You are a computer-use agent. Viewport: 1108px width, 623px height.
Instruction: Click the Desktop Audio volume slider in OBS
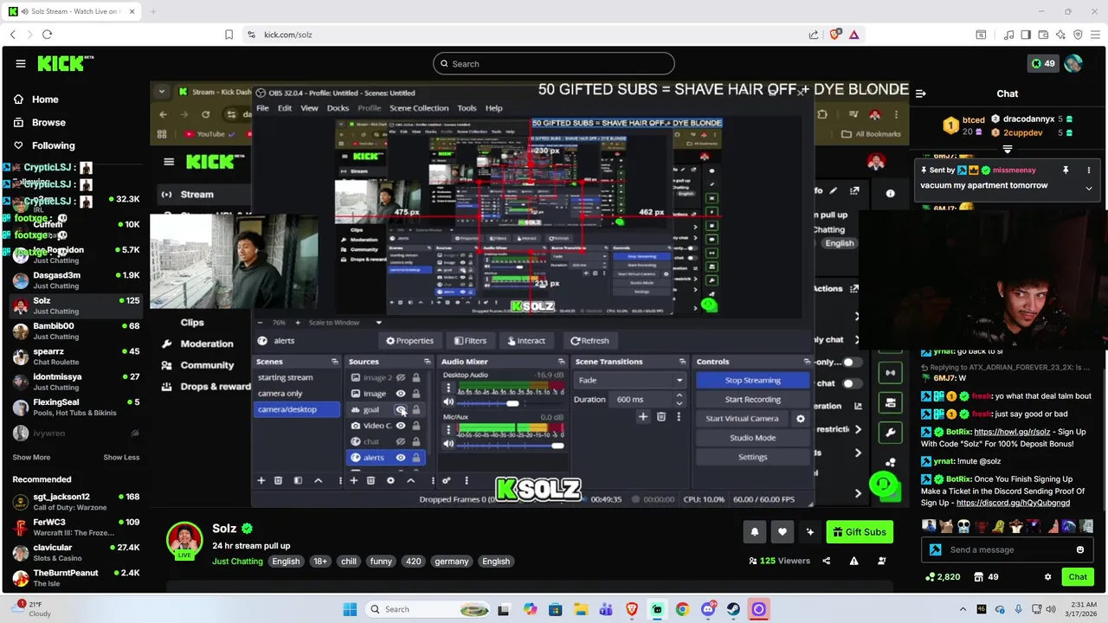(x=511, y=403)
